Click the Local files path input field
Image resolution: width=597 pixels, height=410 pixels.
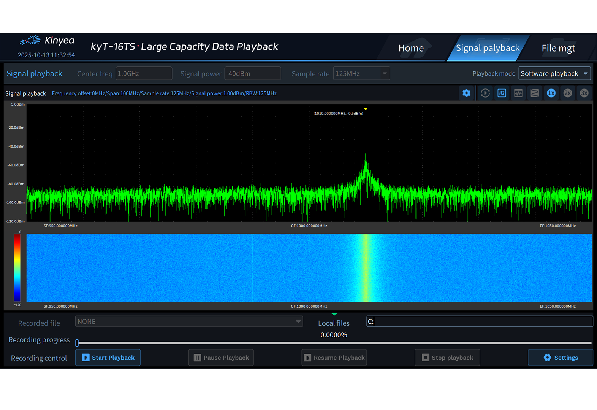pyautogui.click(x=480, y=322)
